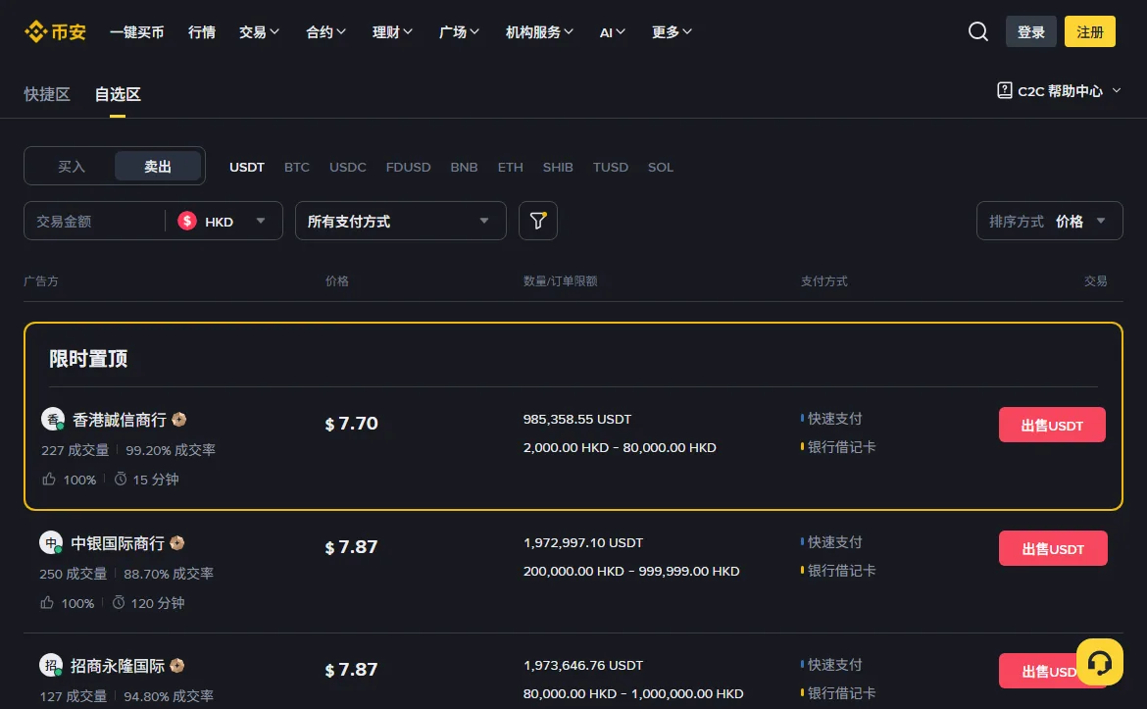Viewport: 1147px width, 709px height.
Task: Select the BNB coin tab
Action: point(464,167)
